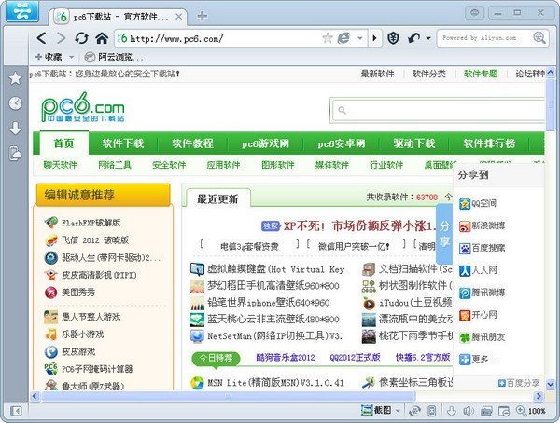Switch to the 最近更新 tab
Screen dimensions: 560x423
pos(217,198)
